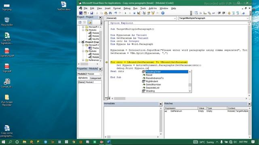259x145 pixels.
Task: Click the code window horizontal scrollbar thumb
Action: [x=120, y=98]
